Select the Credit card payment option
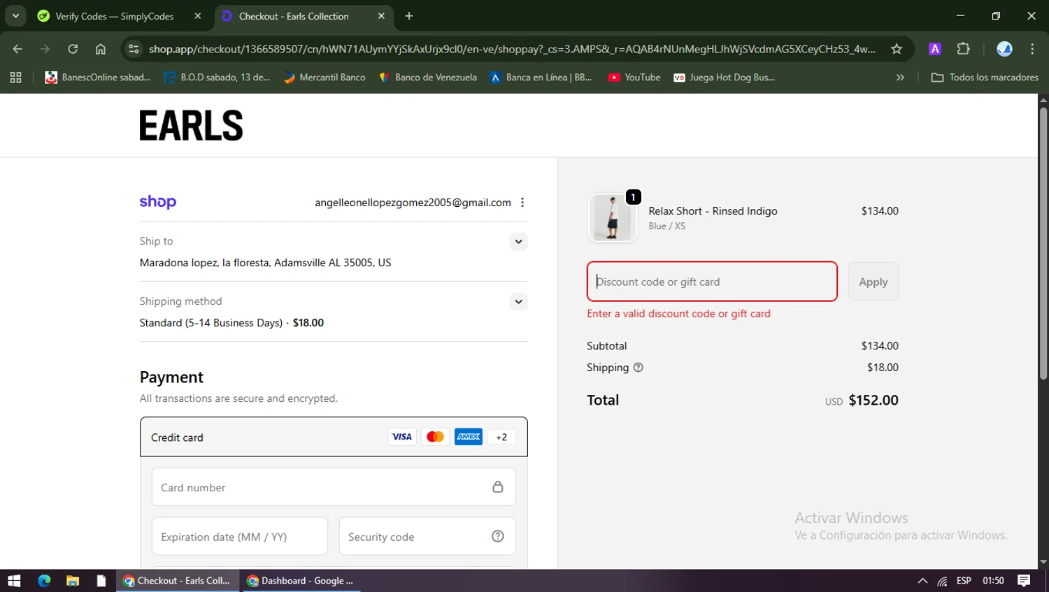The height and width of the screenshot is (592, 1049). (334, 437)
